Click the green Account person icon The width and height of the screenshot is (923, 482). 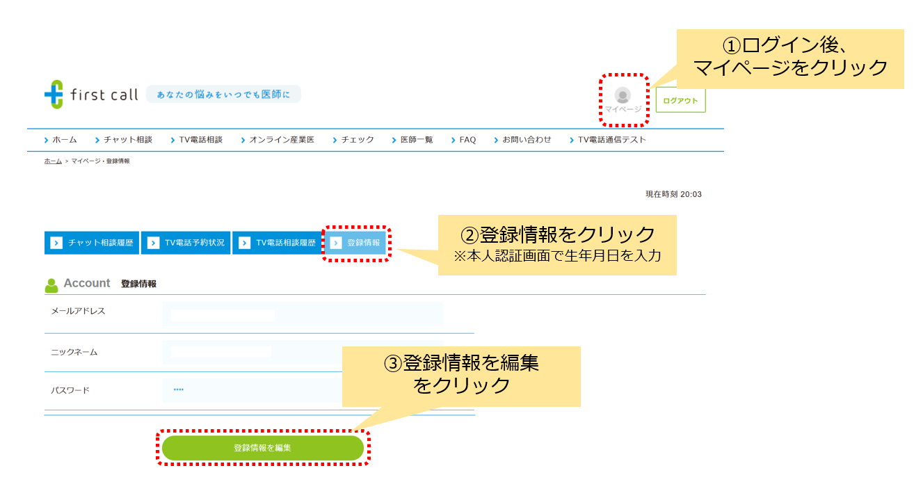pos(51,283)
